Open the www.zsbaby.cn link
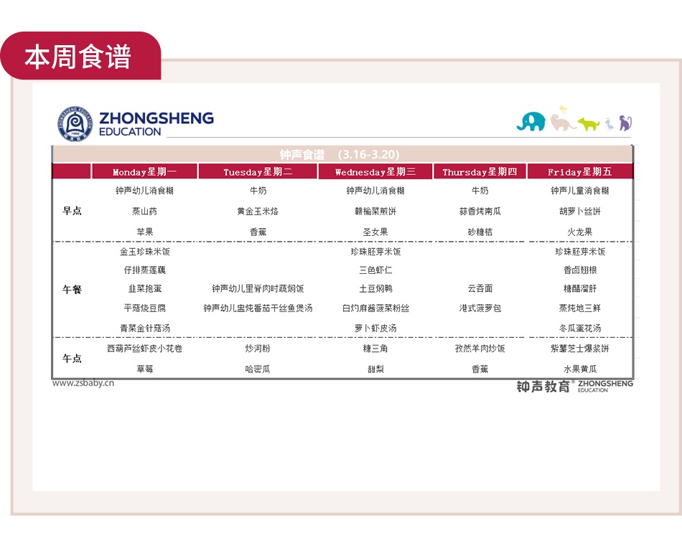 (x=83, y=383)
